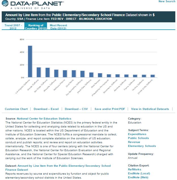Viewport: 177px width, 180px height.
Task: Click the Fresno California bar
Action: (x=135, y=76)
